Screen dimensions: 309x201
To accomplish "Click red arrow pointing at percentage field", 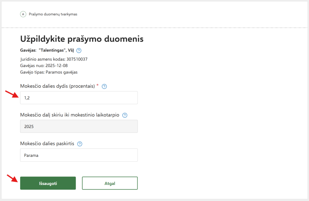I will 11,94.
